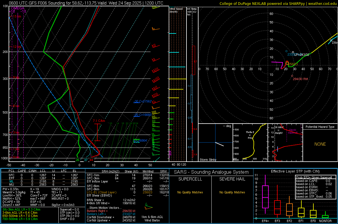Click the MeanW = 3.0g/kg value

click(x=14, y=192)
